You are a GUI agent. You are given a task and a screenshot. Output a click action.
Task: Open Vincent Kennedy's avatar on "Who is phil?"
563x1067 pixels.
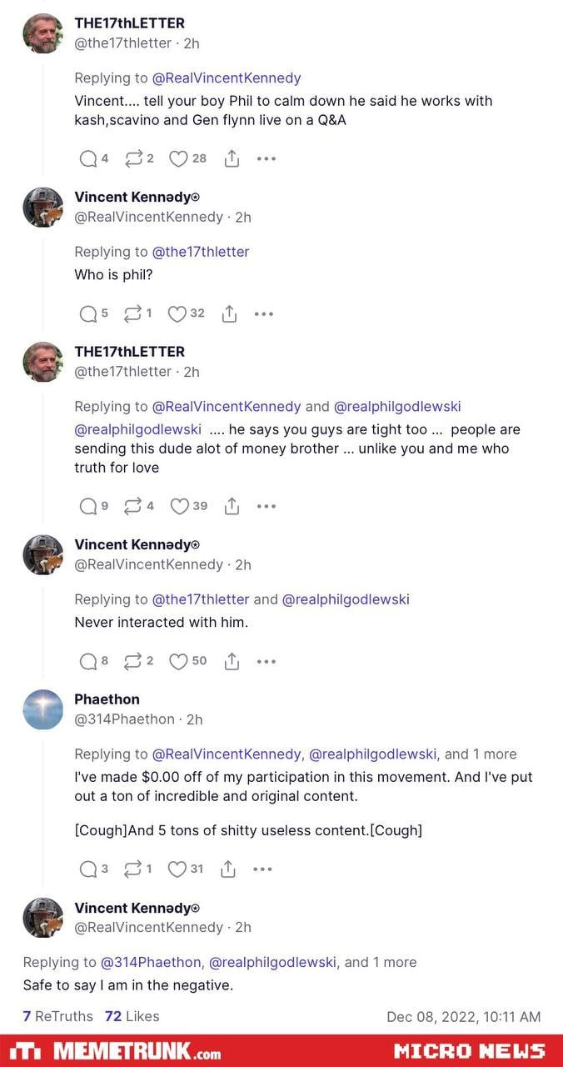coord(43,207)
